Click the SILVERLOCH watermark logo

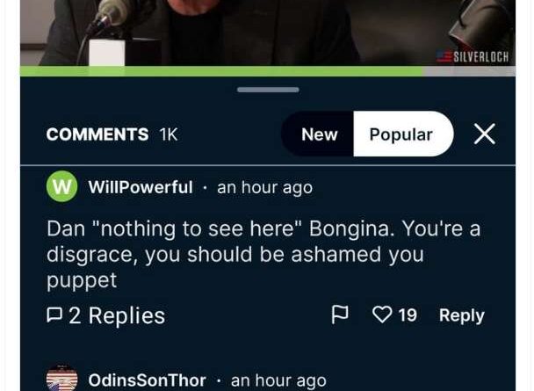click(473, 57)
